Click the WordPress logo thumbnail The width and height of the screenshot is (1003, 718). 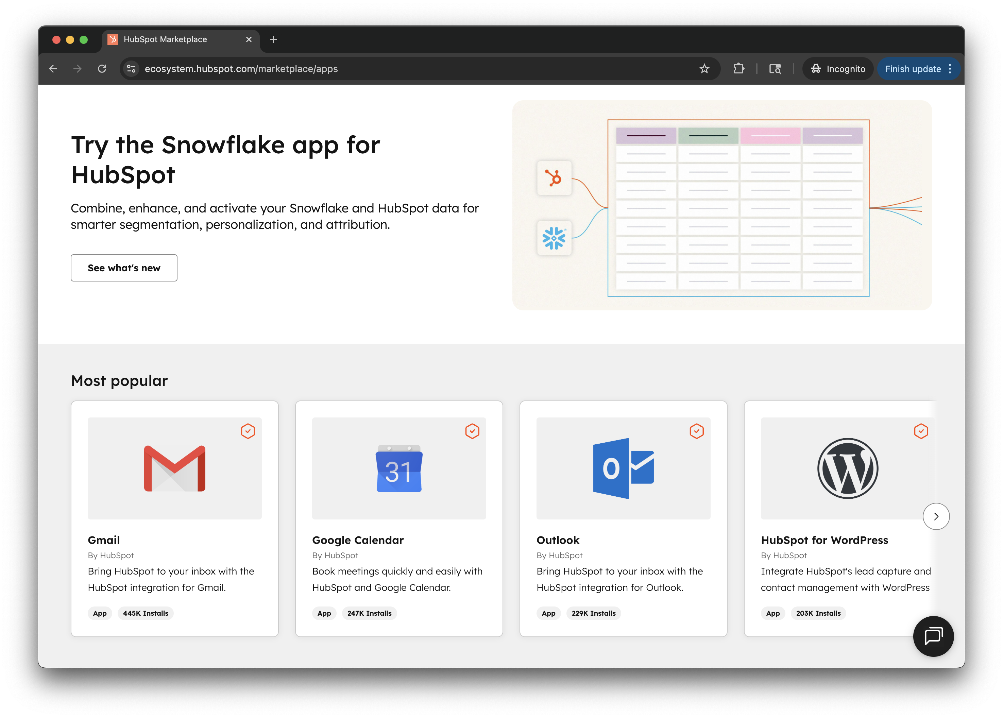point(847,468)
